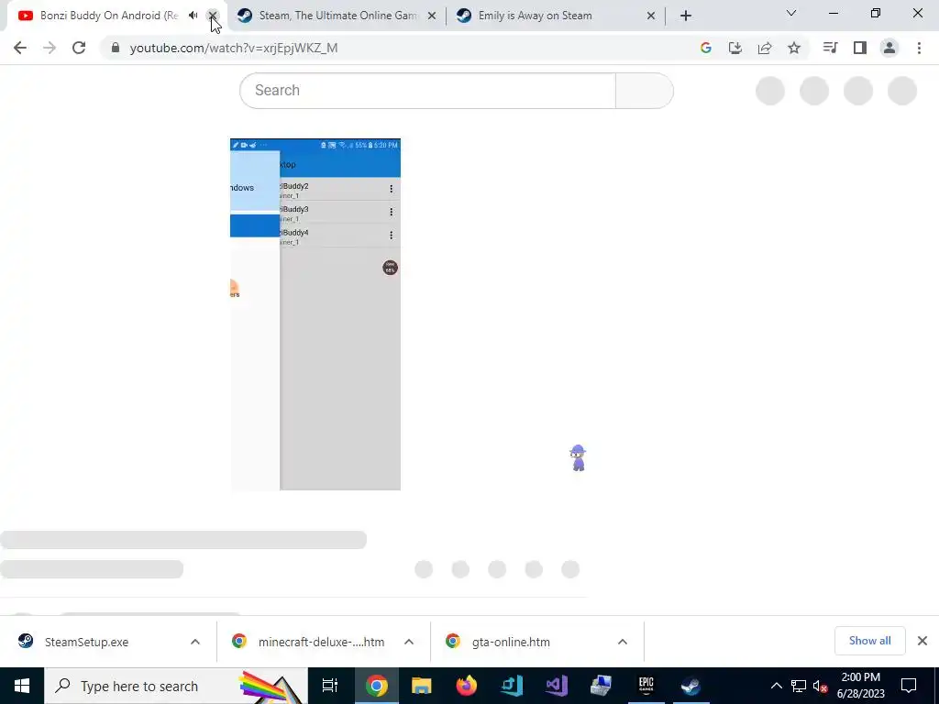
Task: Close the Steam Ultimate Online Game tab
Action: (432, 16)
